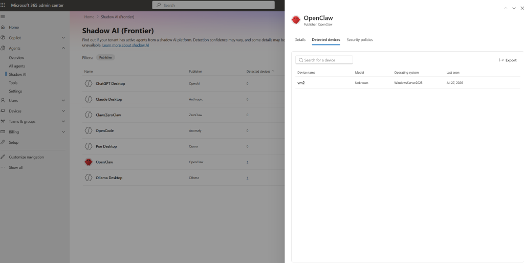Screen dimensions: 524x263
Task: Click the Home breadcrumb link
Action: point(89,17)
